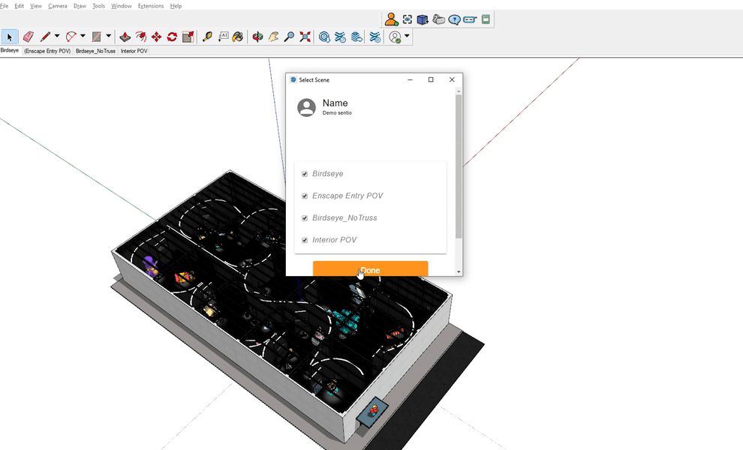Image resolution: width=743 pixels, height=450 pixels.
Task: Open the Tools menu
Action: coord(98,6)
